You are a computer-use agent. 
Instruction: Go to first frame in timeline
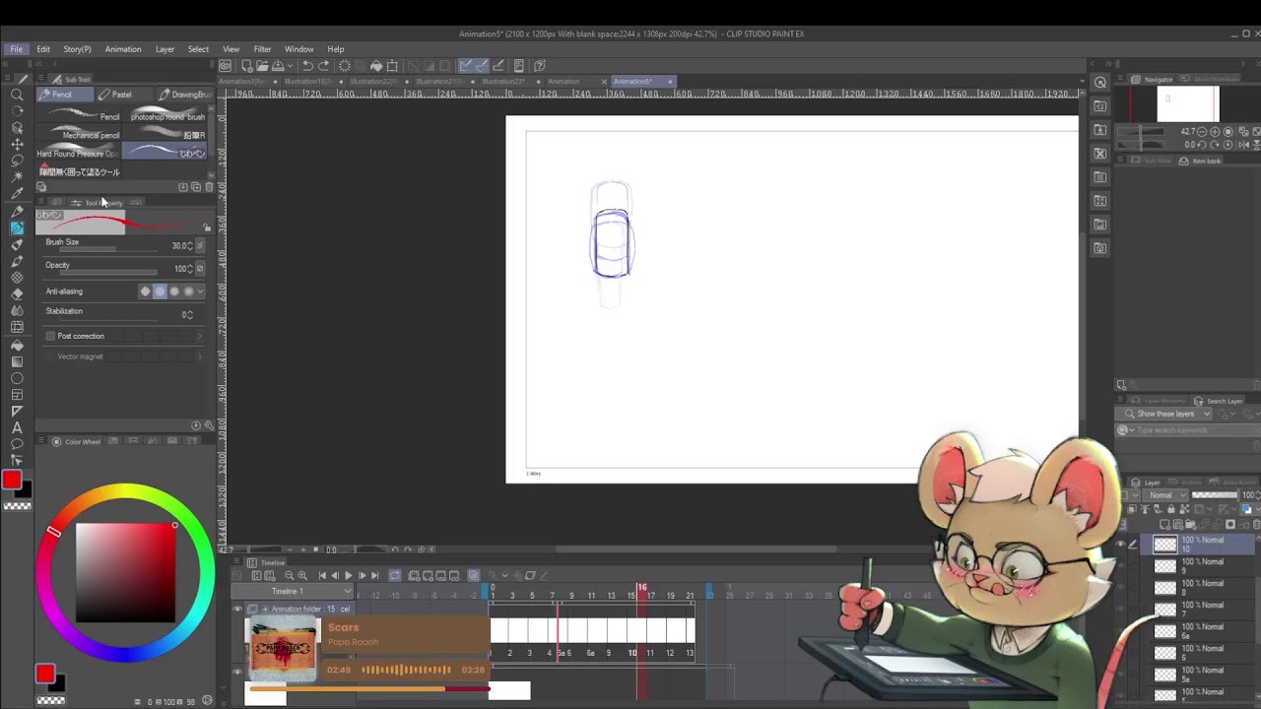(322, 575)
